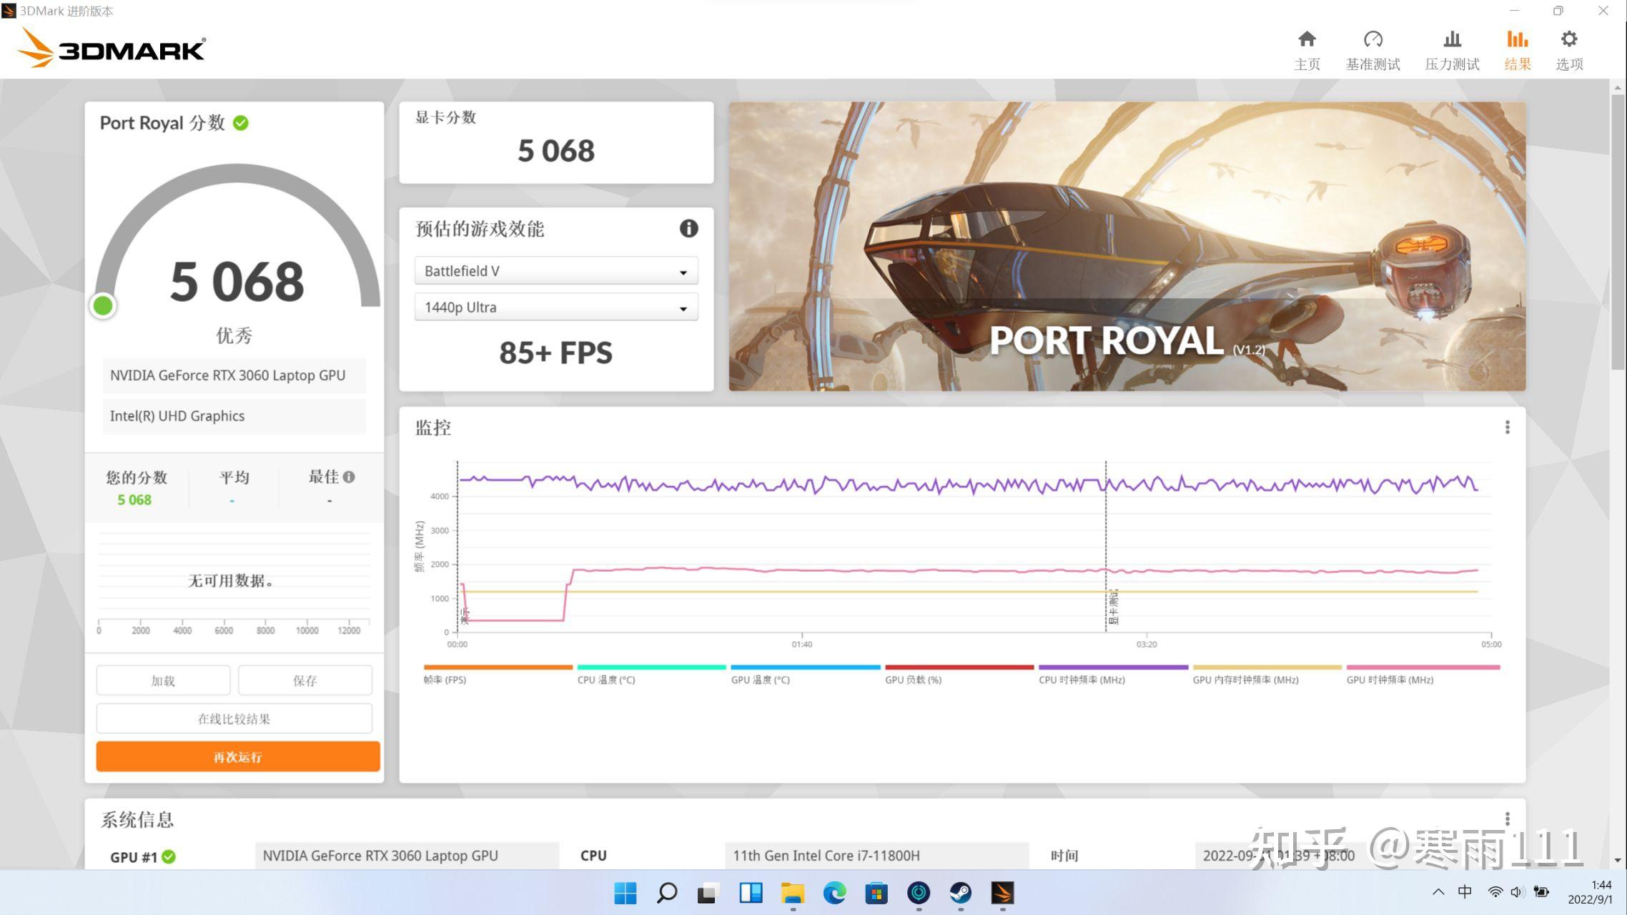Click the 再次运行 run again button
The width and height of the screenshot is (1627, 915).
point(238,756)
